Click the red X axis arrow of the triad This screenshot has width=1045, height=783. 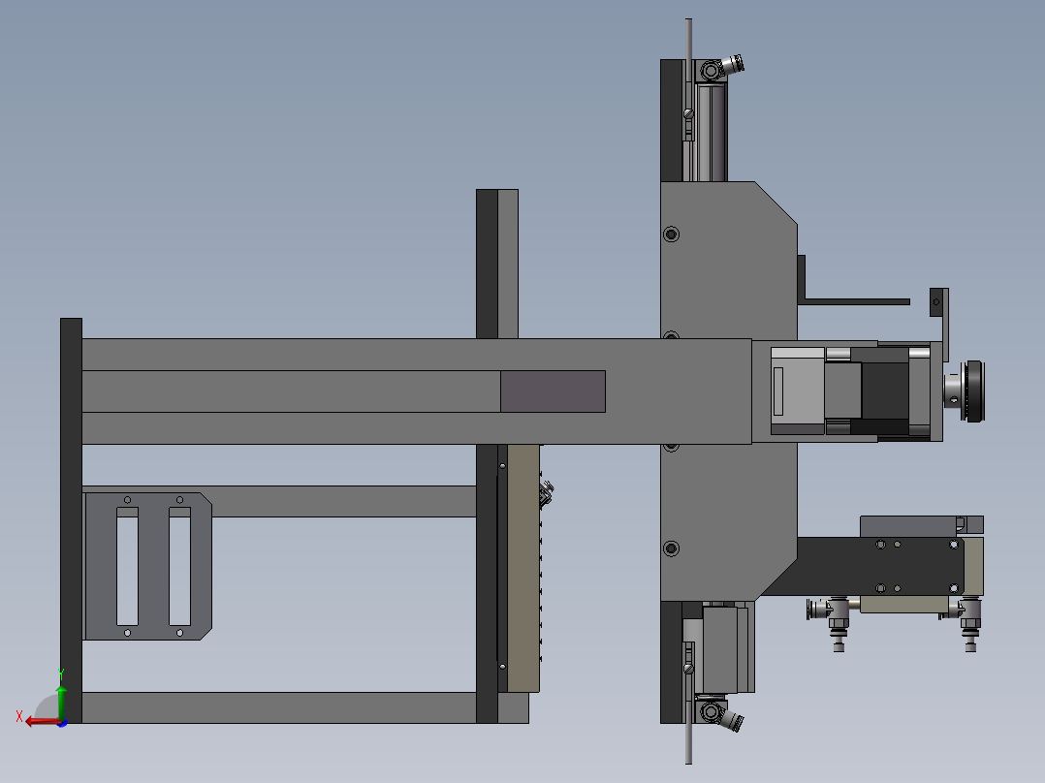pyautogui.click(x=42, y=722)
